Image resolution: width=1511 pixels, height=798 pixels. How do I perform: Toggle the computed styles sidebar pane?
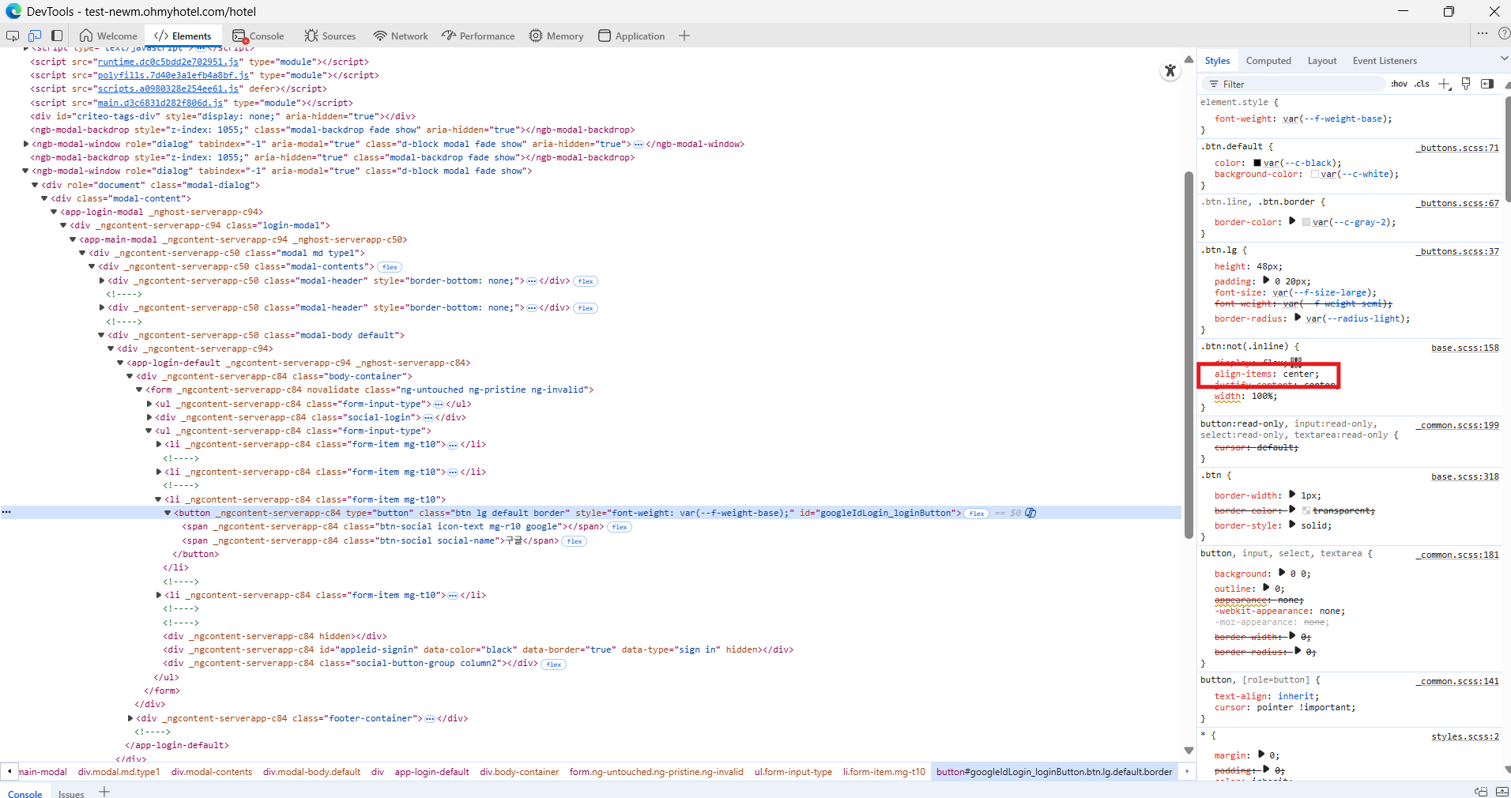pos(1487,84)
